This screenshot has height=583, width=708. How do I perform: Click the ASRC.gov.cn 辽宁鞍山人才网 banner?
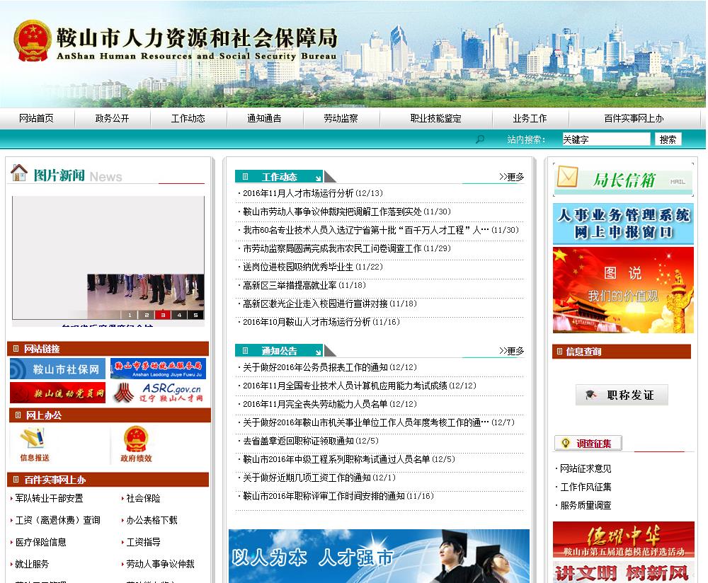click(x=158, y=393)
